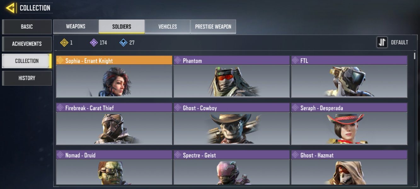Click the legendary gold rarity counter icon

coord(64,43)
